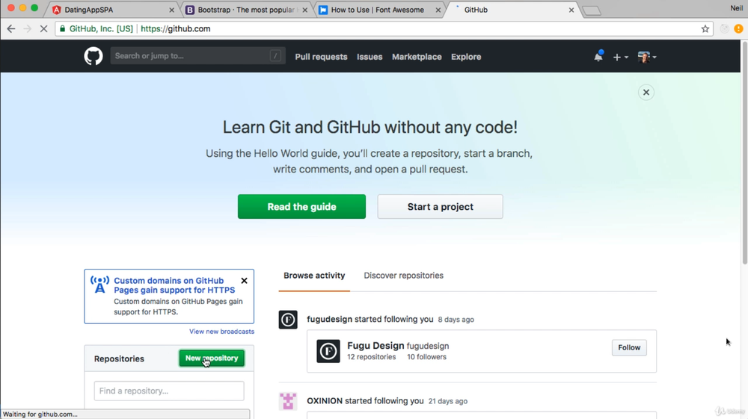Click the orange extension alert icon
The image size is (748, 419).
click(738, 28)
